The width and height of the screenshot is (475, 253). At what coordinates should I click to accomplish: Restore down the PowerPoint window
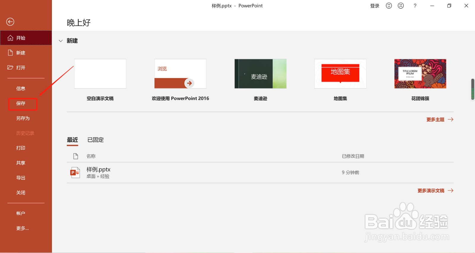tap(449, 6)
